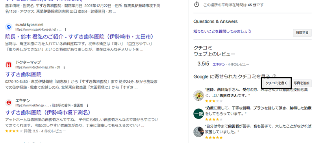Open すずき歯科医院 Doctor Map result title
This screenshot has height=143, width=315.
point(23,74)
